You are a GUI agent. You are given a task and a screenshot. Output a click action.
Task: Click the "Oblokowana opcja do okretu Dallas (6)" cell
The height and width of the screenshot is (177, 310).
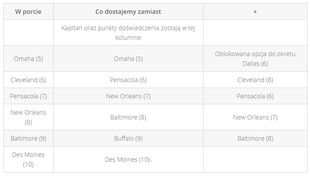tap(255, 59)
